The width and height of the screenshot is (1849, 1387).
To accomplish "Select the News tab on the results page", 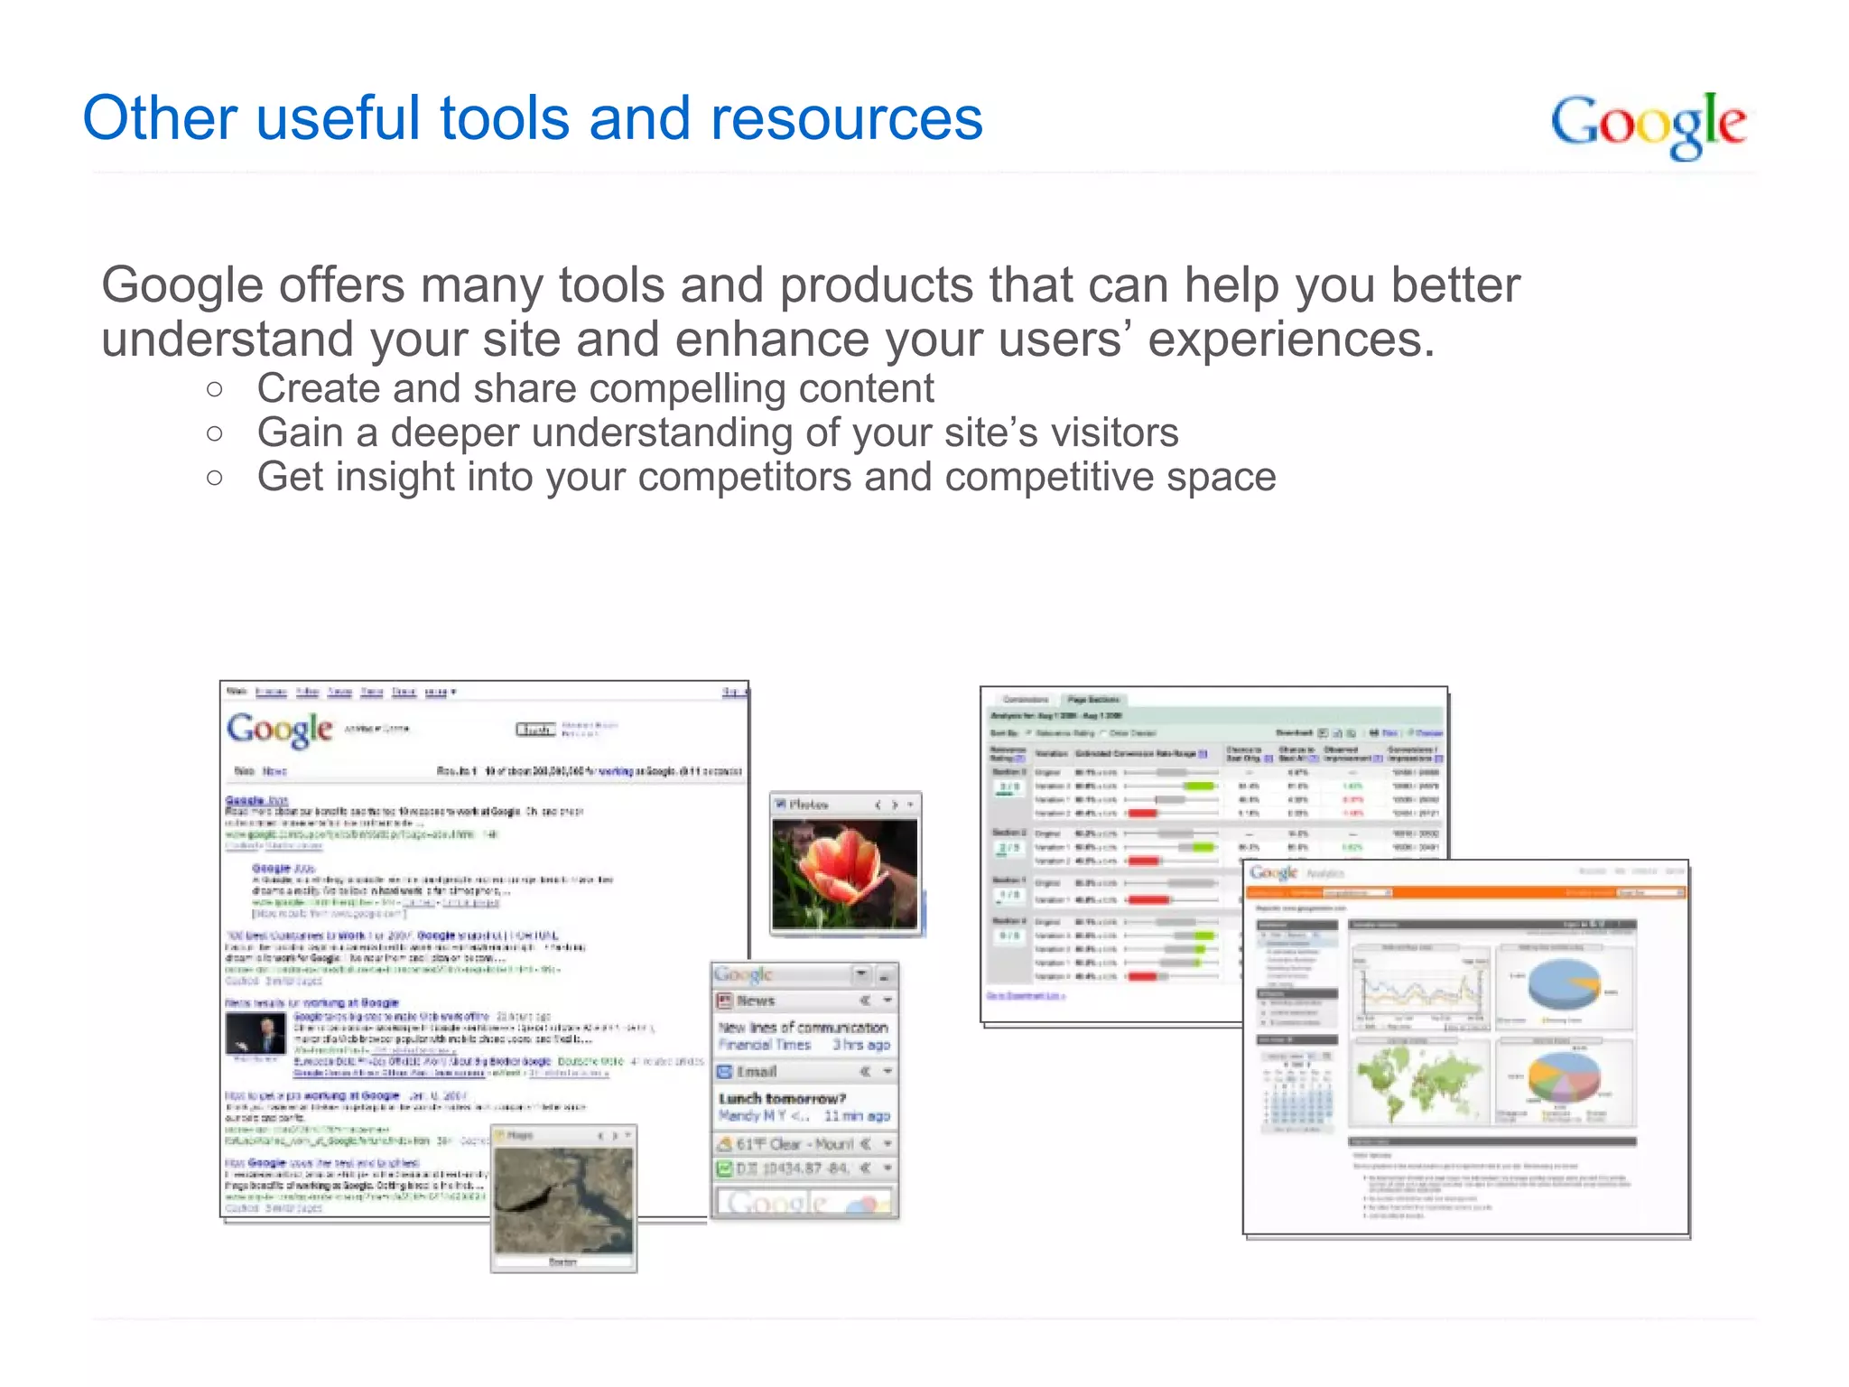I will coord(274,771).
